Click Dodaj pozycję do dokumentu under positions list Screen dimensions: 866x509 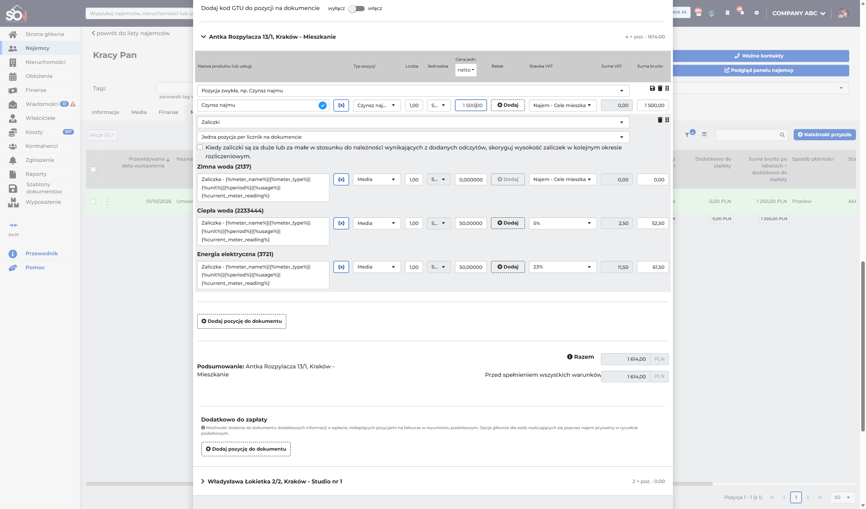pos(241,321)
